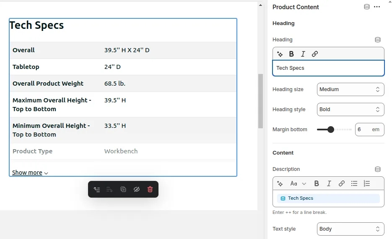
Task: Add numbered list in Description toolbar
Action: click(x=367, y=183)
